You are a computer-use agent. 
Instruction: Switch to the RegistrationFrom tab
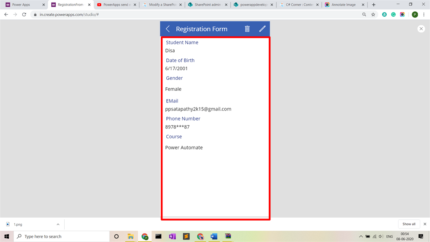point(70,4)
